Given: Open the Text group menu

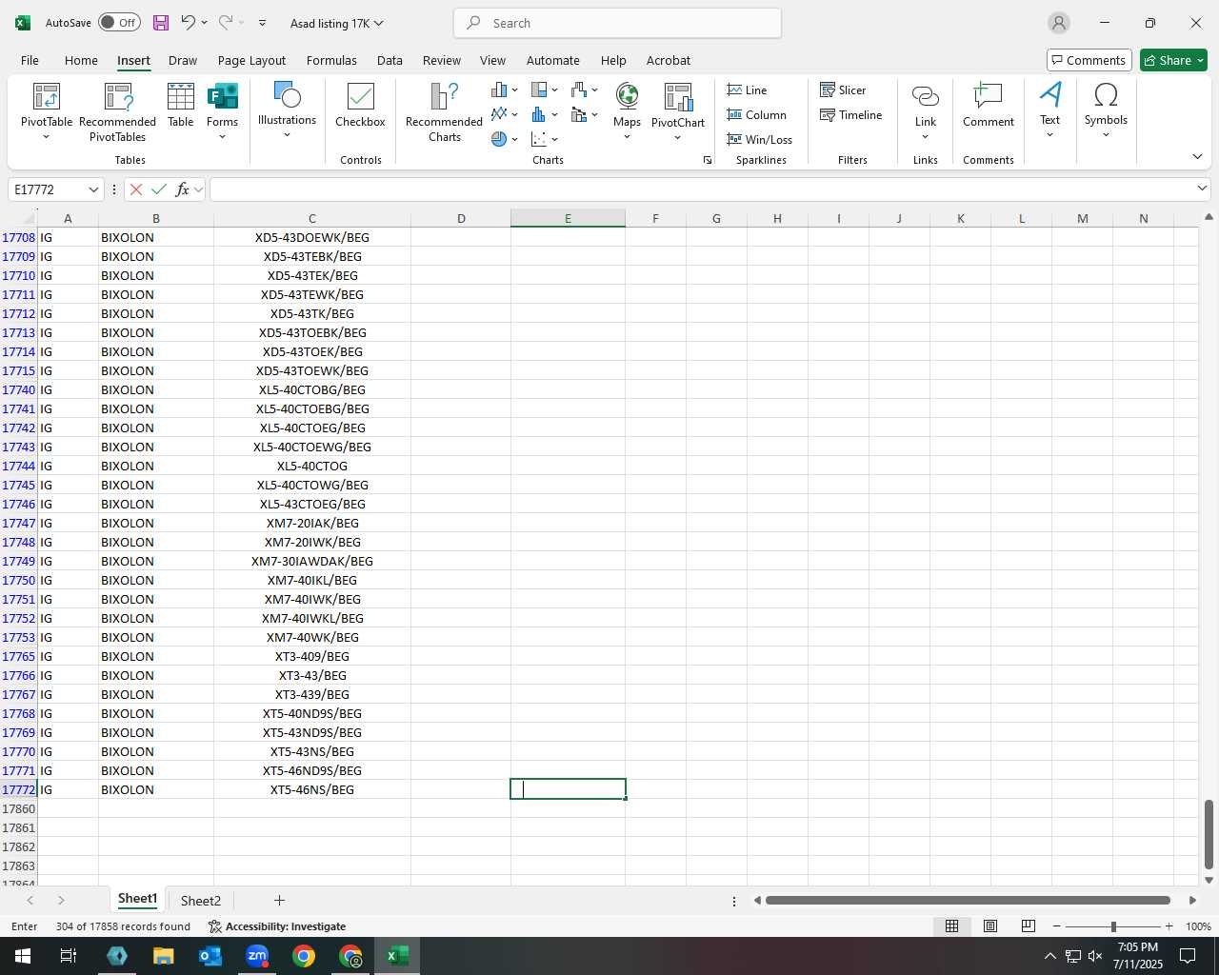Looking at the screenshot, I should [x=1049, y=110].
